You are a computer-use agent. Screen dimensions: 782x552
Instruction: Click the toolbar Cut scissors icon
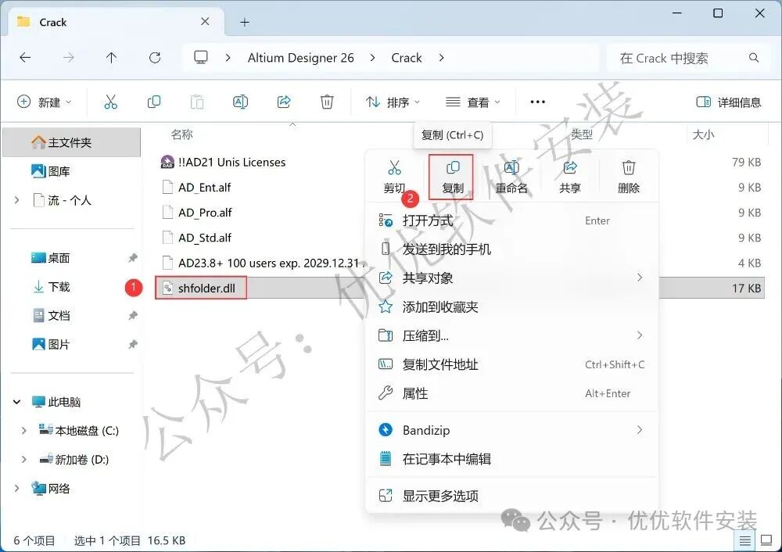[x=111, y=102]
